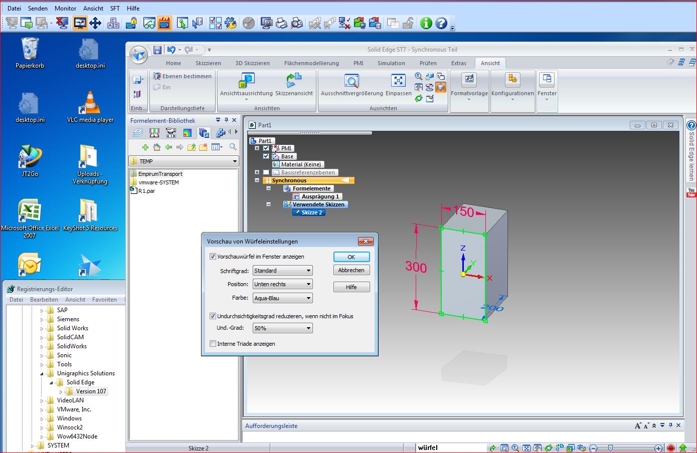The height and width of the screenshot is (453, 697).
Task: Click the würfel command finder field
Action: (x=451, y=448)
